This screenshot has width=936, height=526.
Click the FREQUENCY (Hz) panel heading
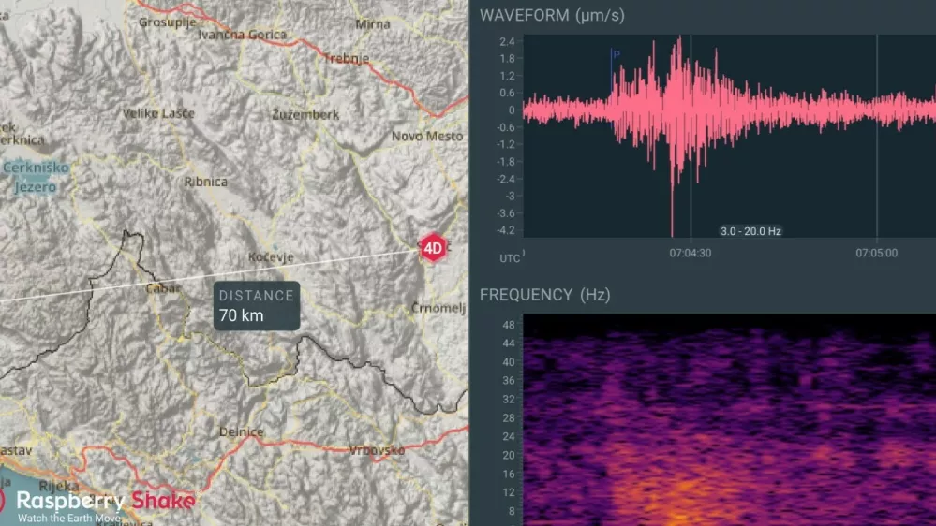tap(544, 295)
